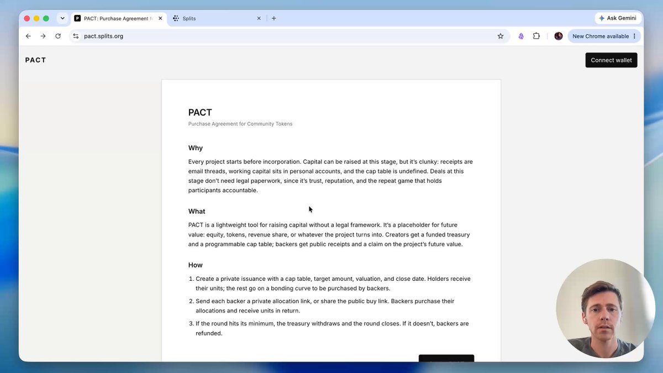Click the paragraph starting "Every project starts before incorporation"
The height and width of the screenshot is (373, 663).
(330, 176)
